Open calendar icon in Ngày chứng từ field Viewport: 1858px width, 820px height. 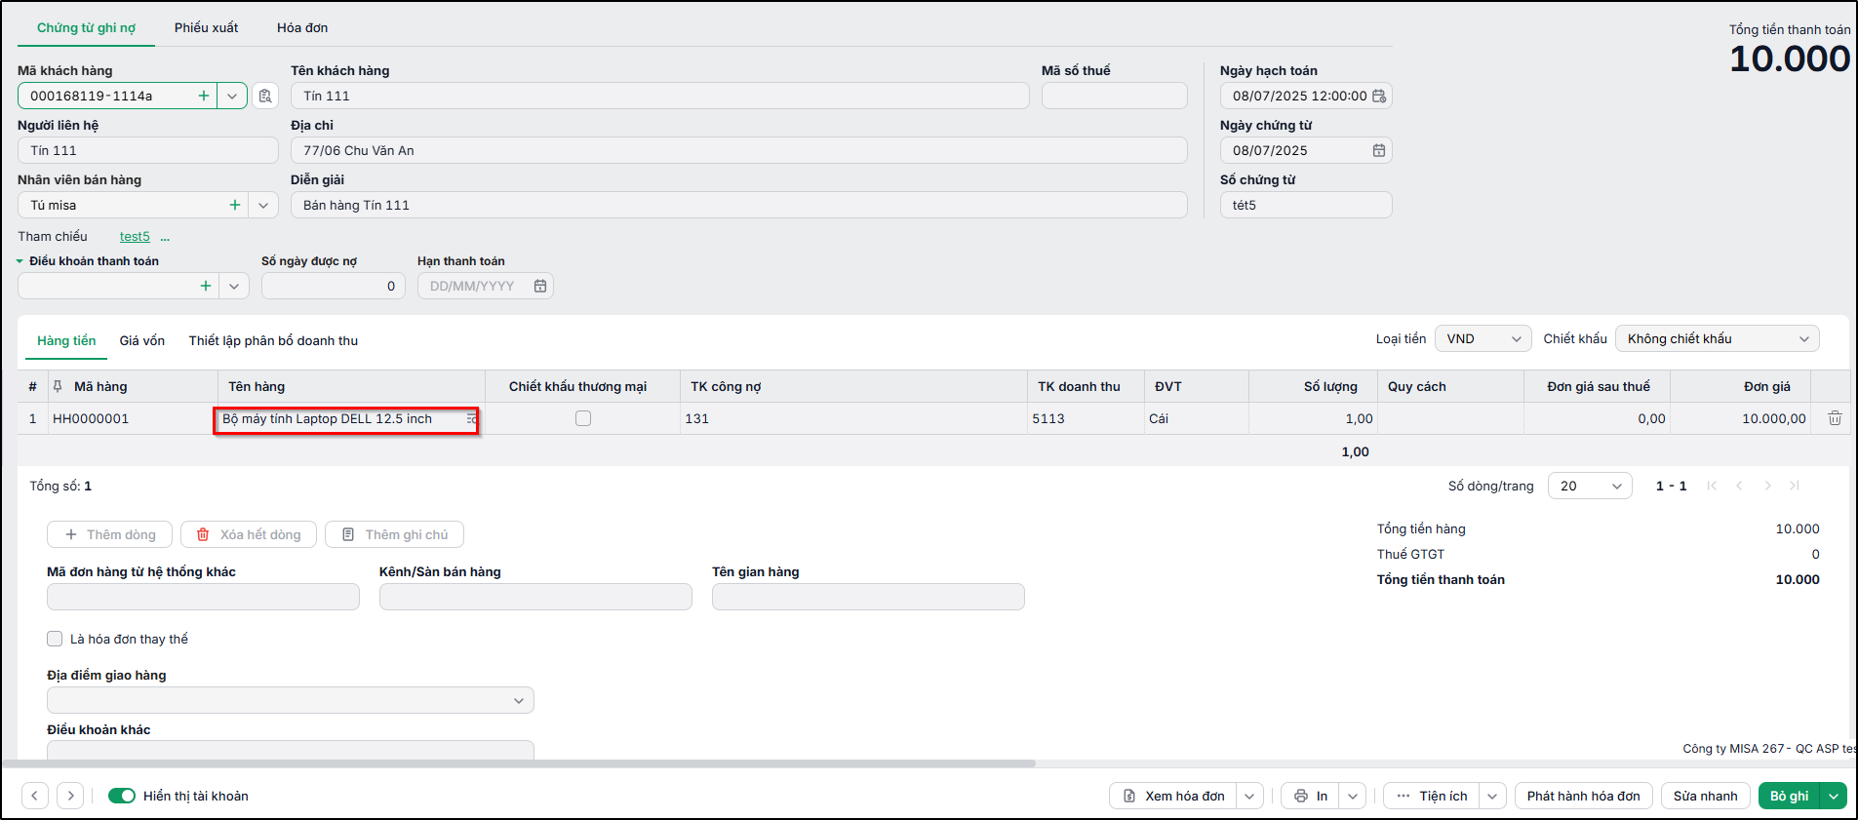click(x=1379, y=150)
